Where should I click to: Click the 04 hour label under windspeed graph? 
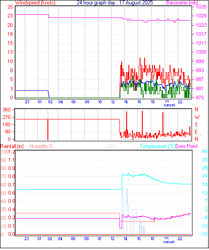pos(60,102)
